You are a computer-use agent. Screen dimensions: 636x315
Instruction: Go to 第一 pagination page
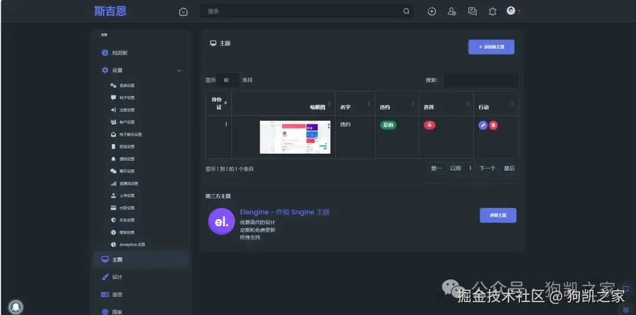point(436,168)
